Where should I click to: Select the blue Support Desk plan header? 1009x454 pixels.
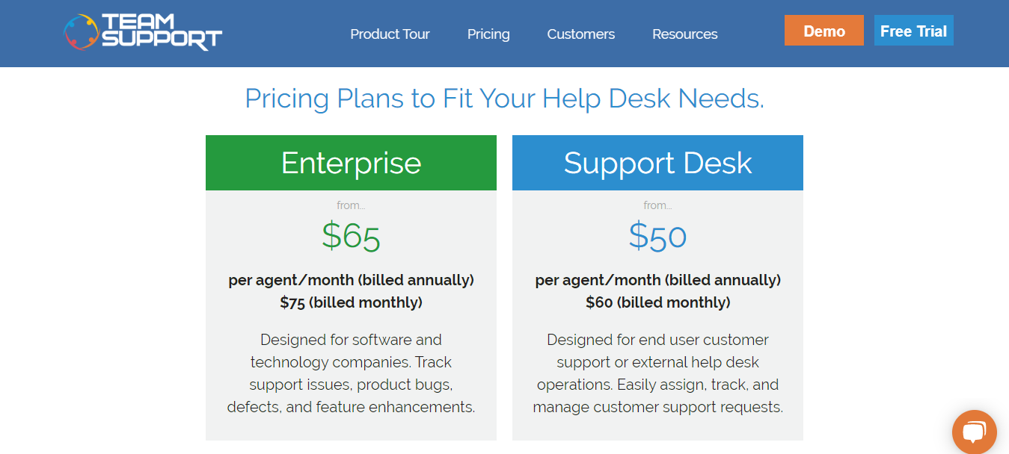coord(657,163)
